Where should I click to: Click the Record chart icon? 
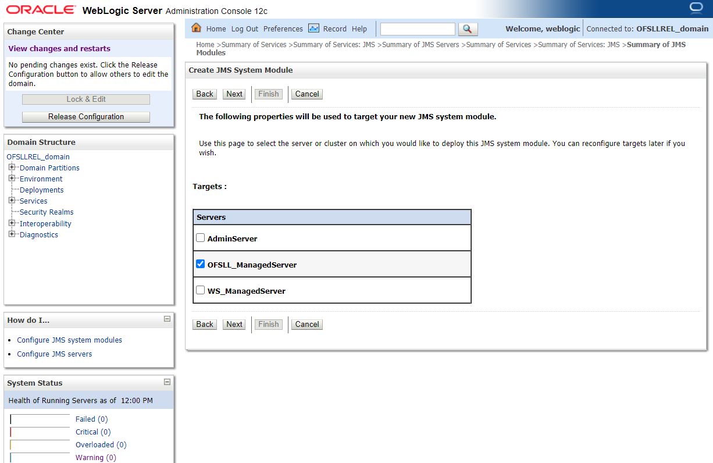(x=313, y=28)
